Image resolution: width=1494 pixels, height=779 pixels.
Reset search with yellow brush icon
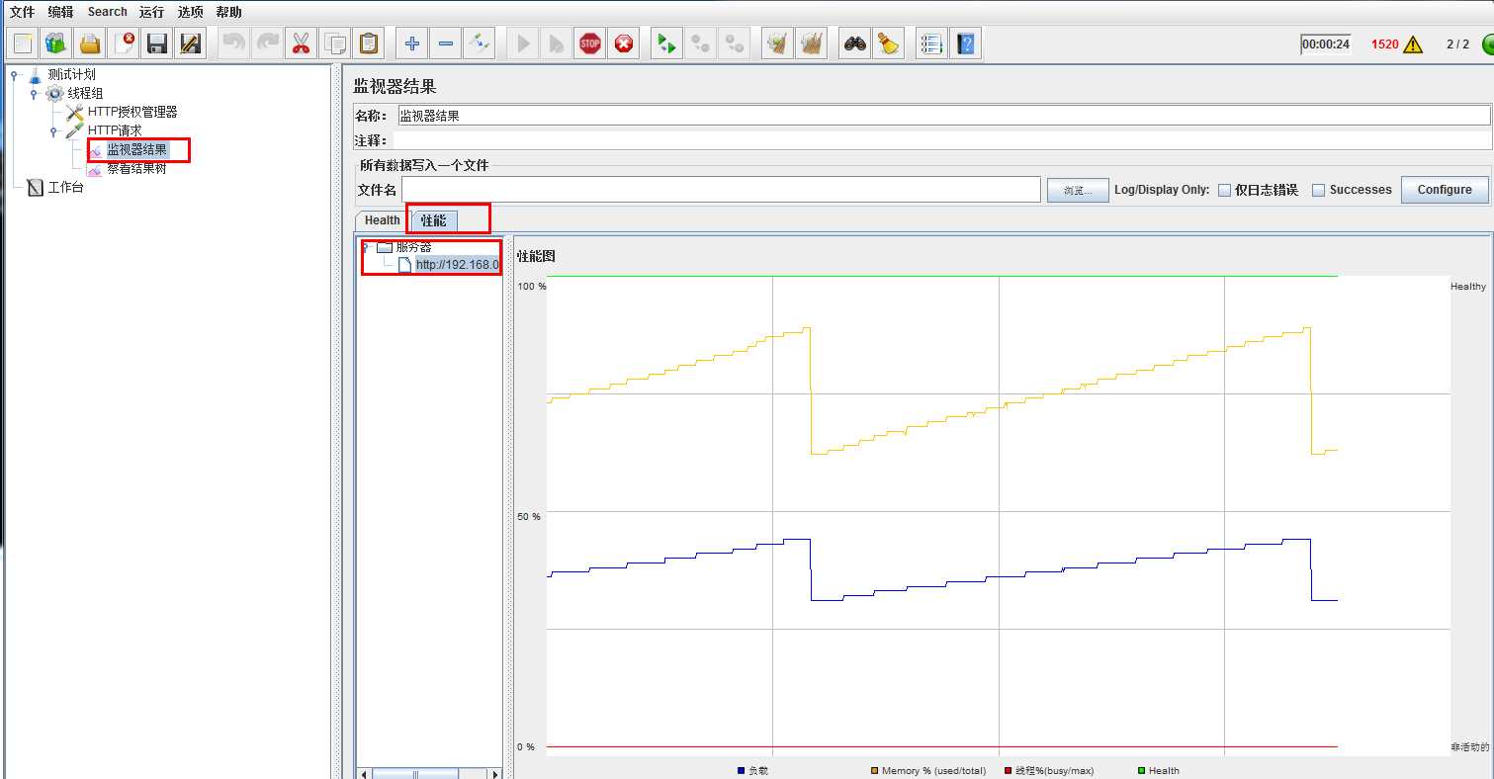pos(889,43)
